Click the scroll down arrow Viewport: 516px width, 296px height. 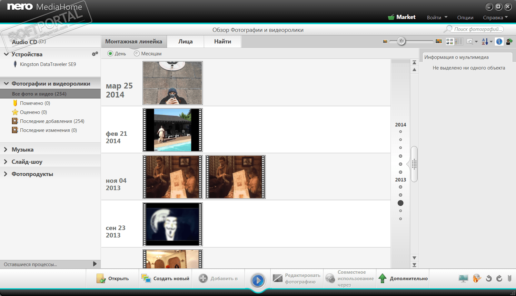click(x=414, y=258)
